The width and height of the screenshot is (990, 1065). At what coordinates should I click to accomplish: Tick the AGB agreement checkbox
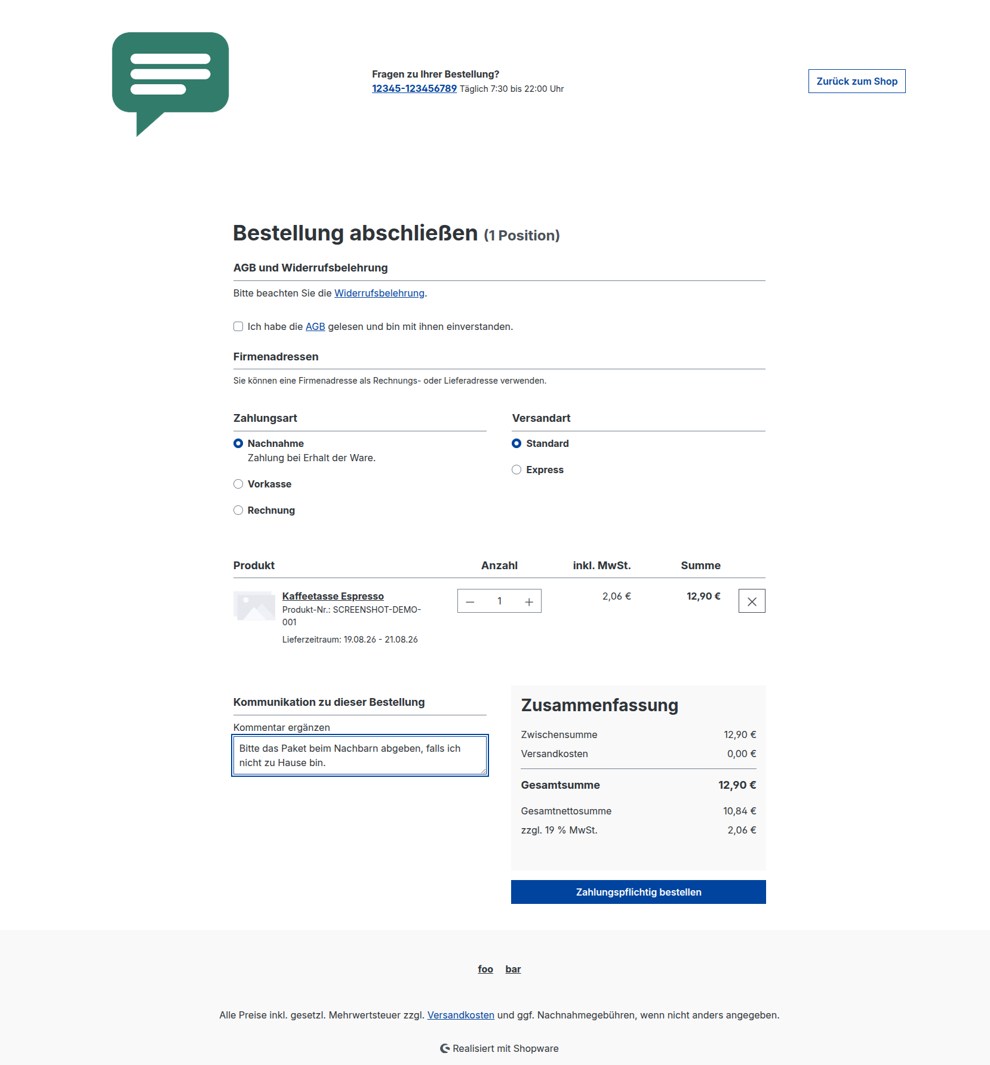(x=238, y=326)
